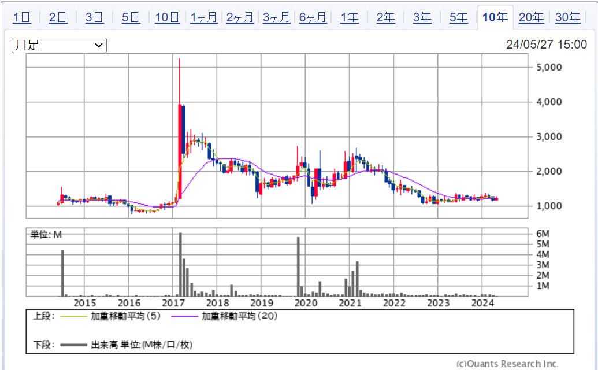
Task: Open the 20年 long-term tab
Action: coord(531,17)
